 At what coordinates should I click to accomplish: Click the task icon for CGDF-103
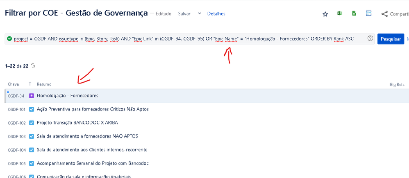point(32,136)
